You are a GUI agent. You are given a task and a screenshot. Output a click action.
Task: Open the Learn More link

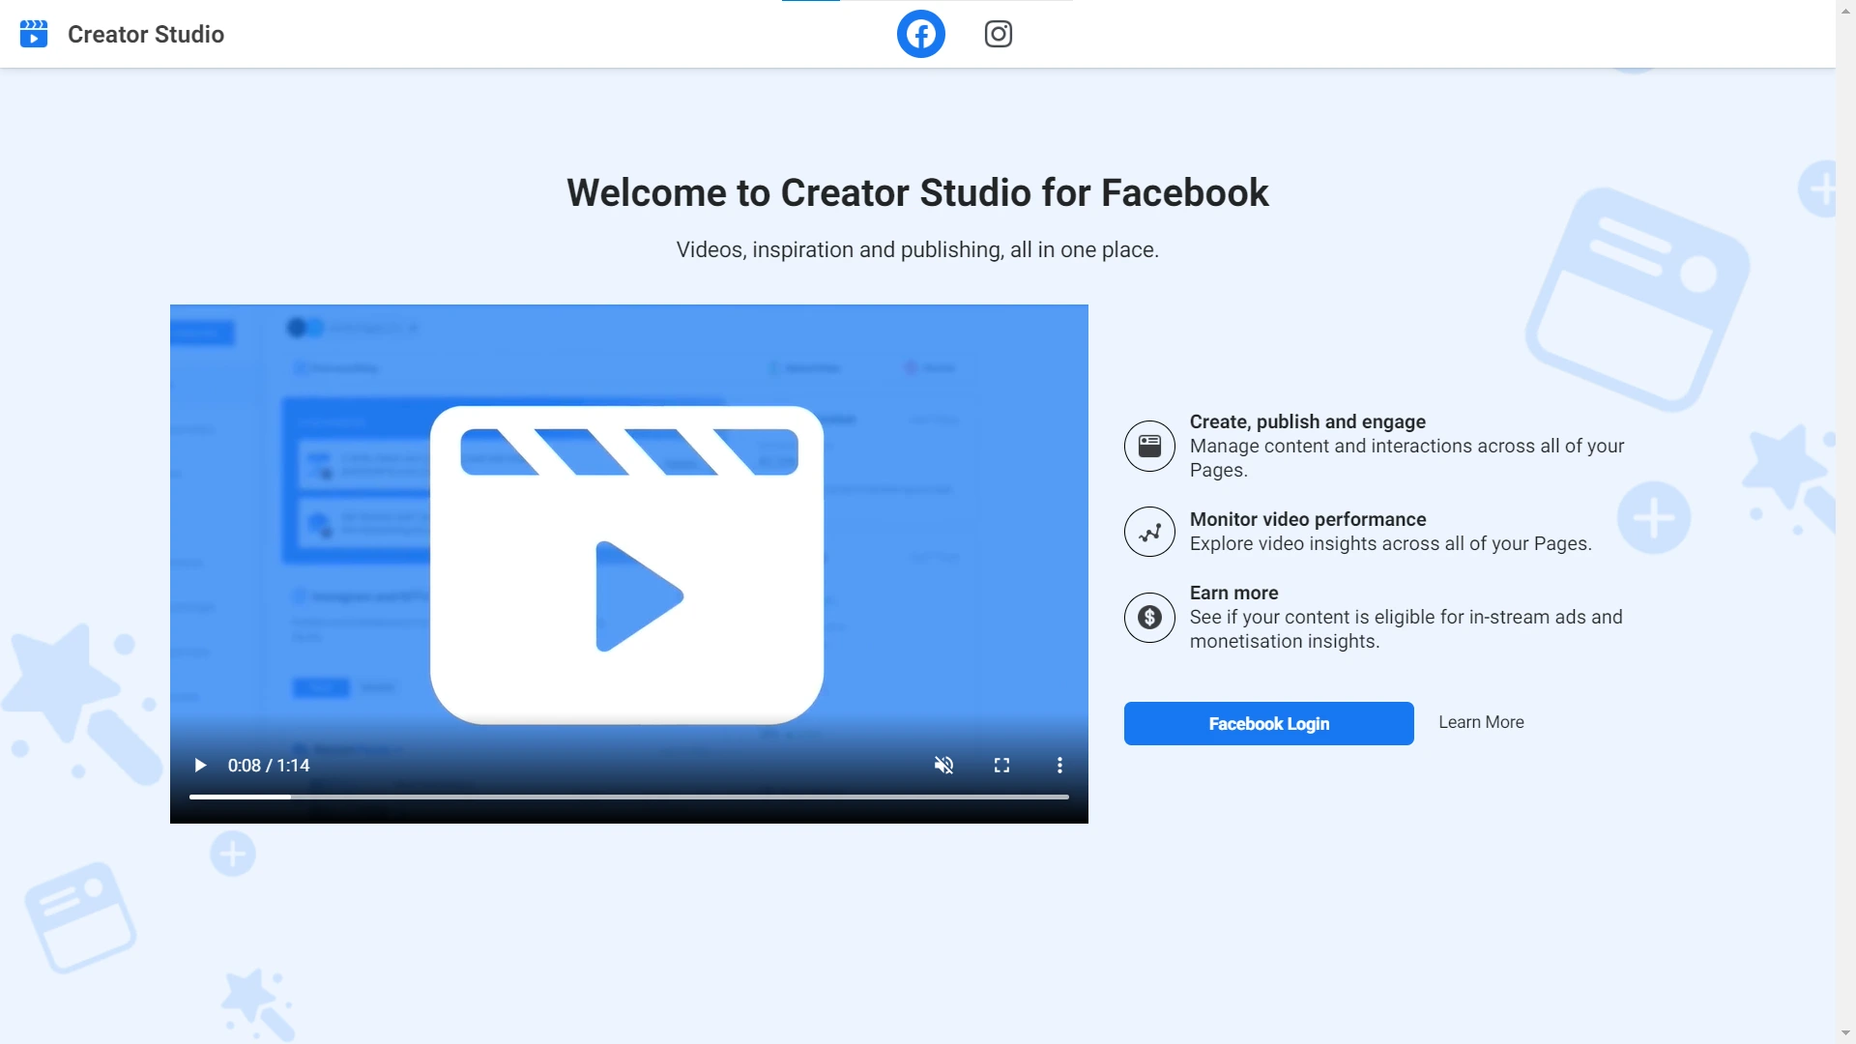click(x=1481, y=722)
